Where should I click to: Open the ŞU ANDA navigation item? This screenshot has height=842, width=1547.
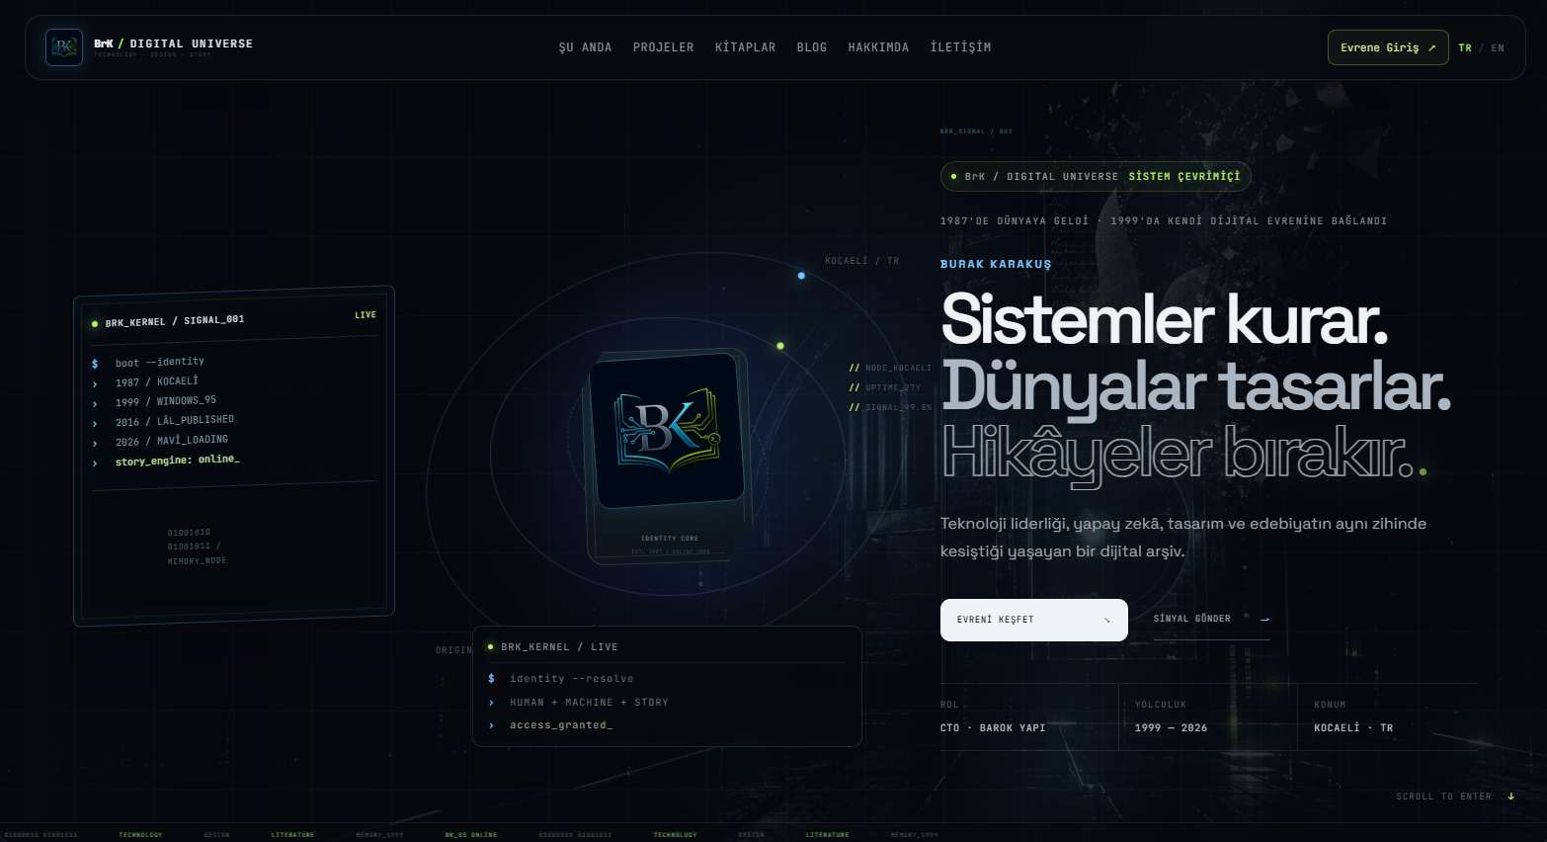pyautogui.click(x=585, y=47)
